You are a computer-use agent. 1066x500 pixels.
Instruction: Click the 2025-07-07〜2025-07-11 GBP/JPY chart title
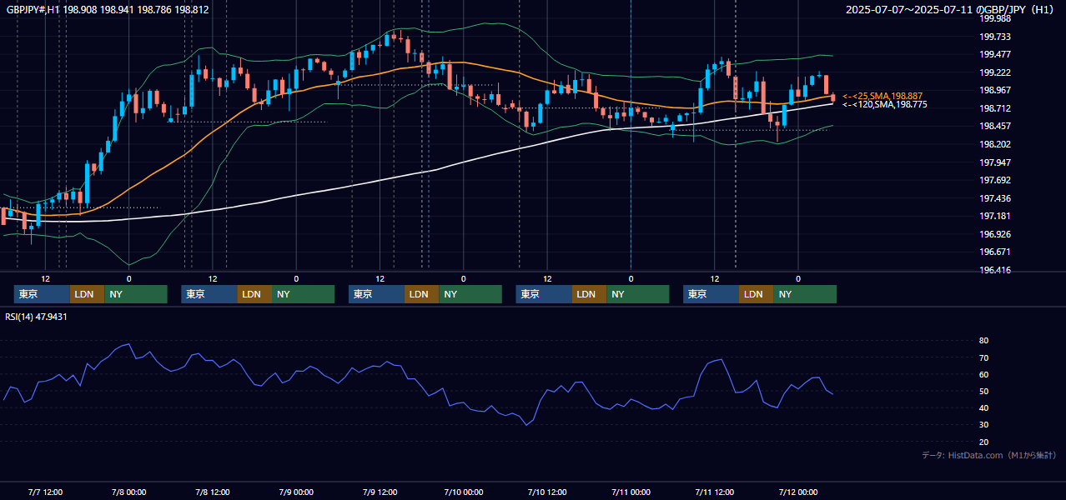949,10
